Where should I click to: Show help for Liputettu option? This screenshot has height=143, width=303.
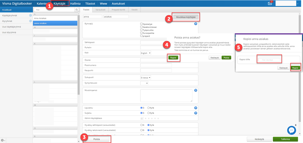coord(196,108)
